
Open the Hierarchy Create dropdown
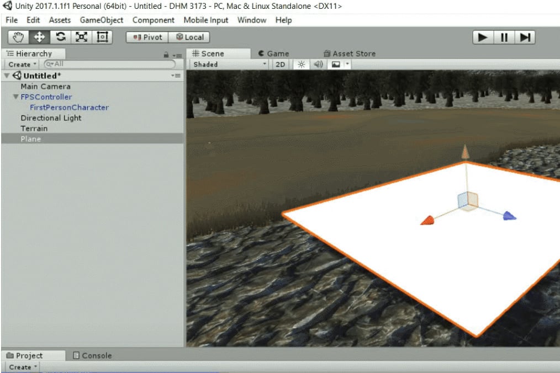pyautogui.click(x=23, y=65)
